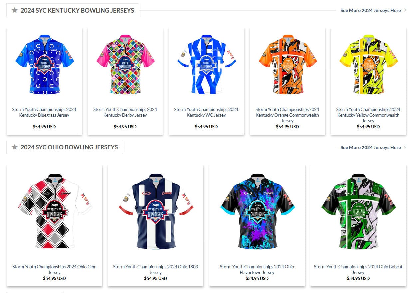View the blue Kentucky Bluegrass jersey image
The image size is (414, 293).
pos(44,64)
